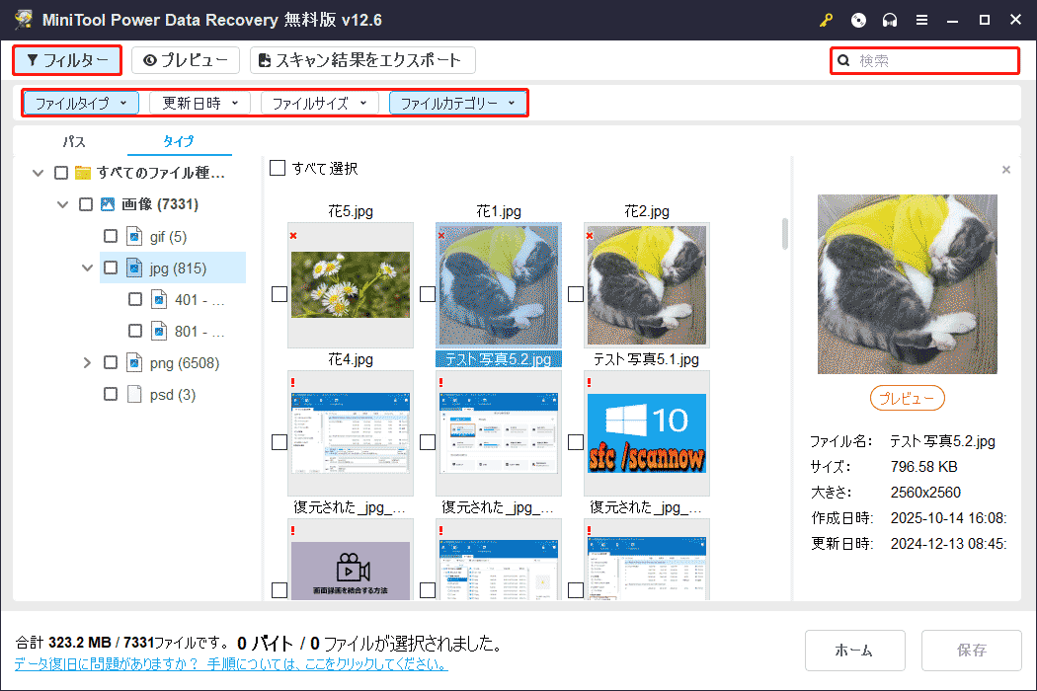
Task: Click the magnifier icon in the search box
Action: 842,60
